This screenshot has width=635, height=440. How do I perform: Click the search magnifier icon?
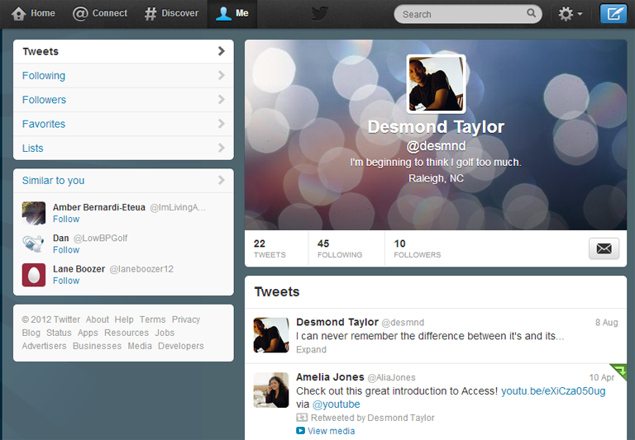(x=531, y=13)
